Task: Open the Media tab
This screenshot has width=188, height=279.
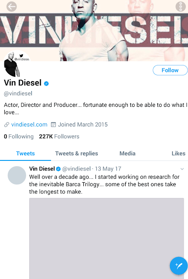Action: (127, 153)
